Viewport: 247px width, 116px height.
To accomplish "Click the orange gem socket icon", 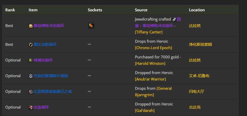I will click(91, 25).
